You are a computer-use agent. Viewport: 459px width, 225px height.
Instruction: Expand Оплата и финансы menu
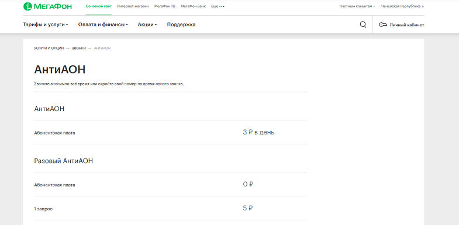pyautogui.click(x=103, y=25)
